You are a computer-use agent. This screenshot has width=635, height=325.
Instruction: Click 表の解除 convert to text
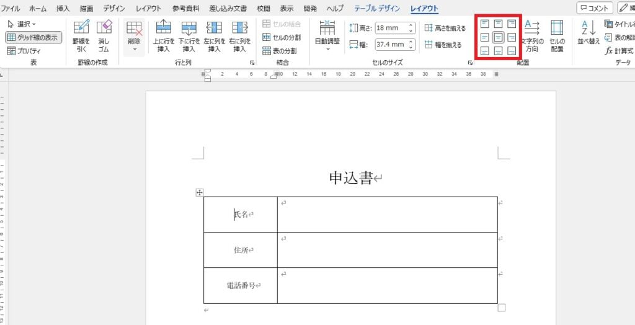619,38
